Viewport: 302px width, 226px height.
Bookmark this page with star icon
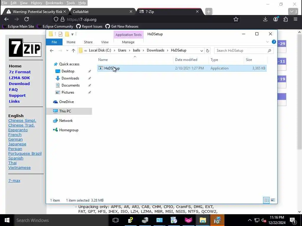[x=236, y=19]
